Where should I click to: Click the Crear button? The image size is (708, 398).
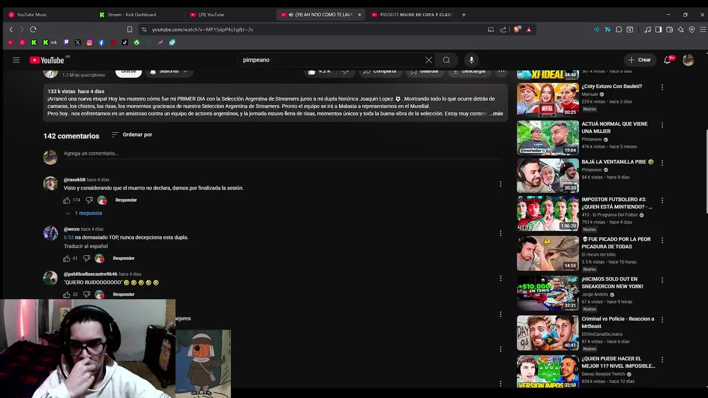point(639,60)
